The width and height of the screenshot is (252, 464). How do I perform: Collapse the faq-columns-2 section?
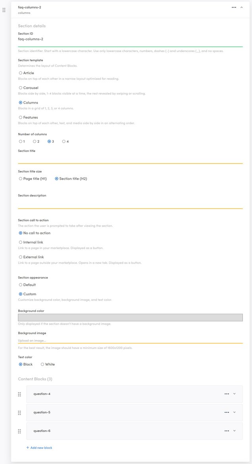pos(242,7)
